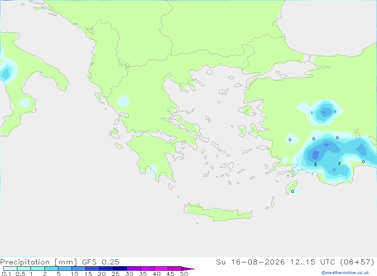
Task: Select the '(06+57)' forecast offset text
Action: [357, 262]
